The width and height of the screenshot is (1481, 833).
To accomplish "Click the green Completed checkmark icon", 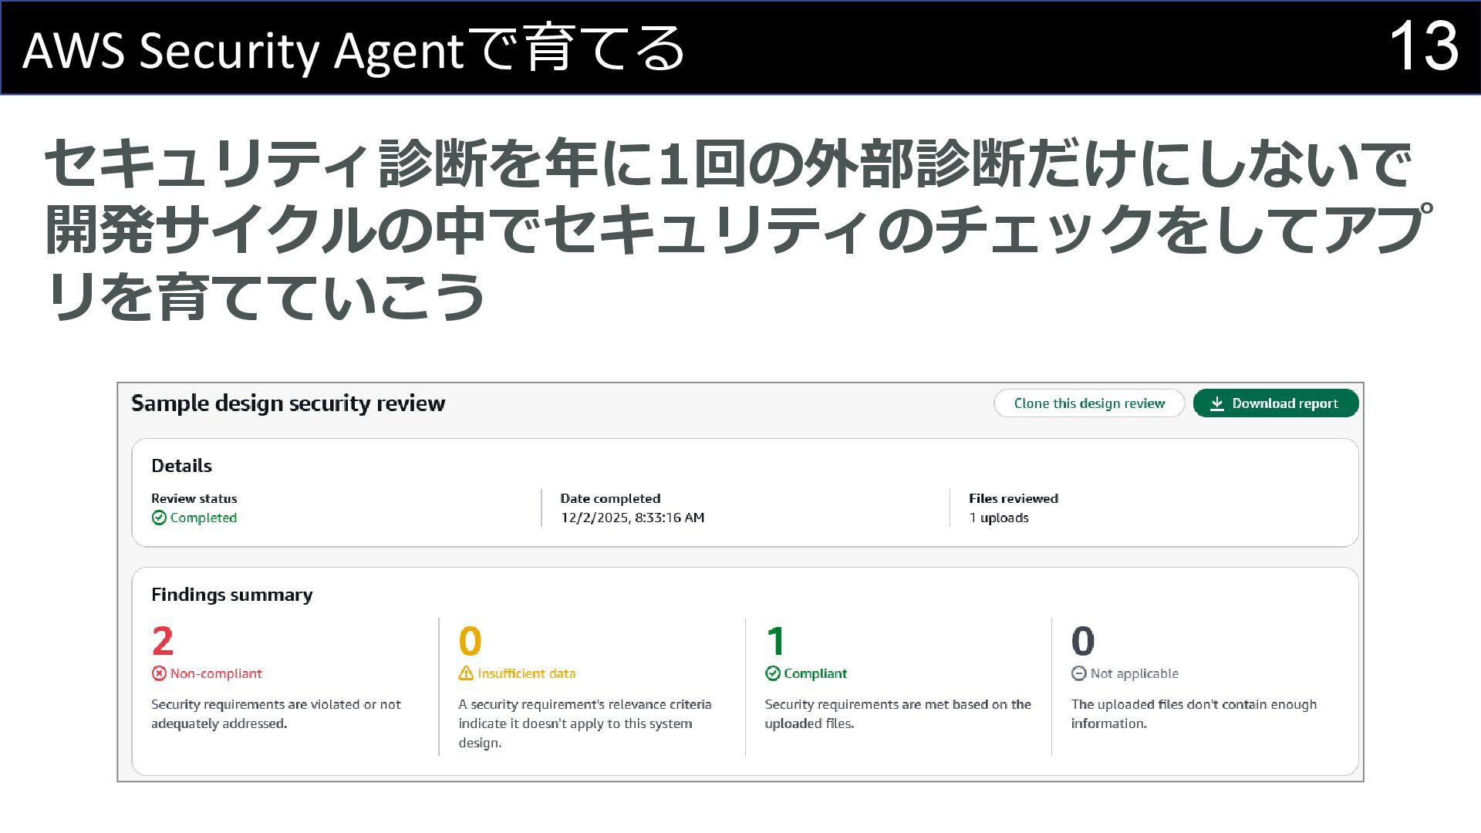I will point(159,518).
